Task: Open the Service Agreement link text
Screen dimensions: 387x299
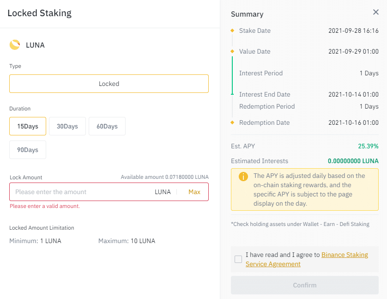Action: pyautogui.click(x=273, y=264)
